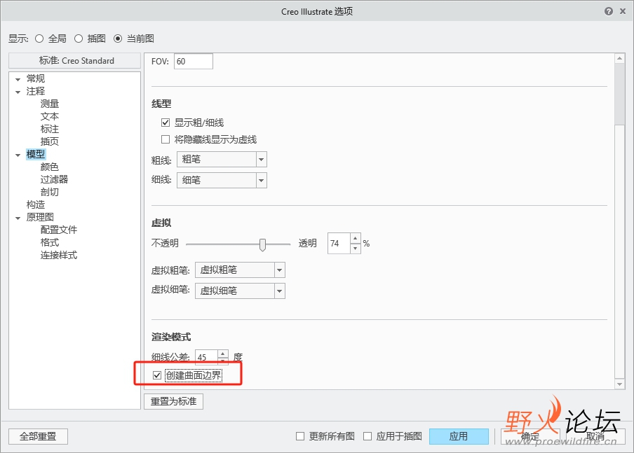Select the 插图 display radio button

pos(79,39)
